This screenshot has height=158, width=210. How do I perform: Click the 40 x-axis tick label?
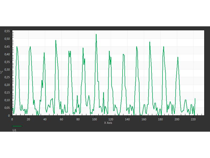pyautogui.click(x=45, y=119)
